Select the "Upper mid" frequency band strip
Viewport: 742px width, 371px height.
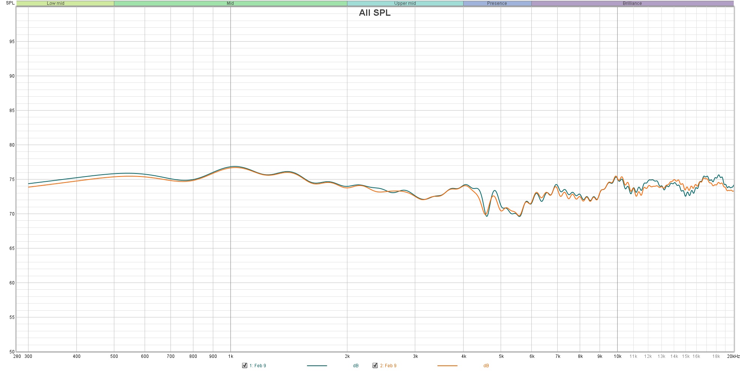point(405,3)
